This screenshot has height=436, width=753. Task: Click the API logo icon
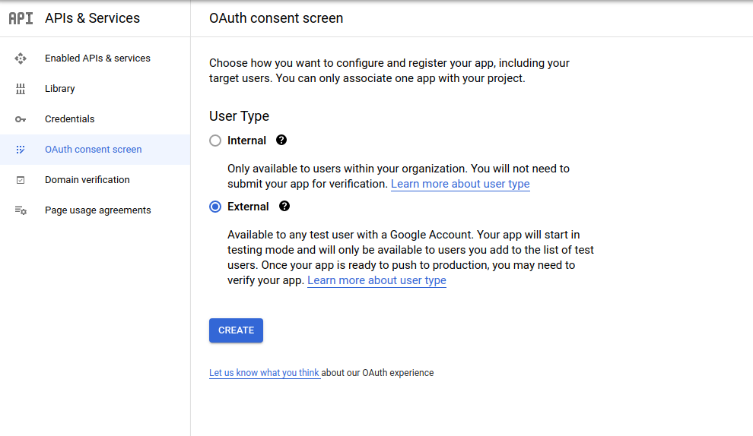(x=21, y=18)
